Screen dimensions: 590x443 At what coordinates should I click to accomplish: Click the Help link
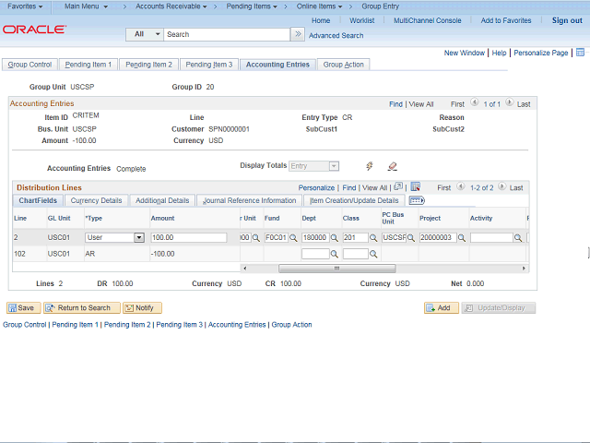point(499,53)
